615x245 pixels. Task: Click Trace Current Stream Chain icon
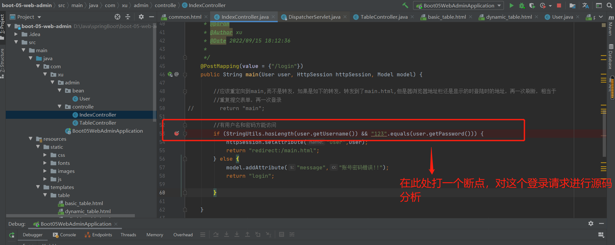292,235
